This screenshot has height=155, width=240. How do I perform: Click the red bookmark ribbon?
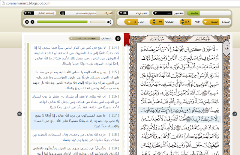click(x=127, y=39)
